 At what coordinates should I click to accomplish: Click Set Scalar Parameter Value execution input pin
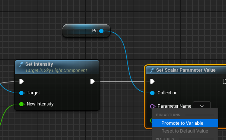click(152, 81)
